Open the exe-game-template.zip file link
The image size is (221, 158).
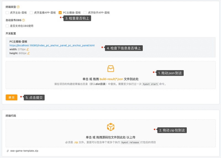24,151
